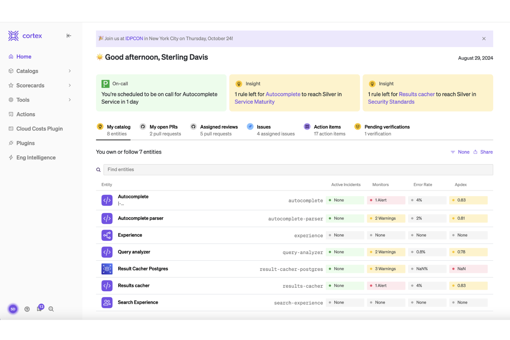This screenshot has width=510, height=340.
Task: Click the Actions icon in sidebar
Action: [x=11, y=114]
